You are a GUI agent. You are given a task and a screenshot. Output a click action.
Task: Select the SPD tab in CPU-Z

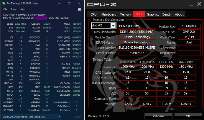(139, 14)
